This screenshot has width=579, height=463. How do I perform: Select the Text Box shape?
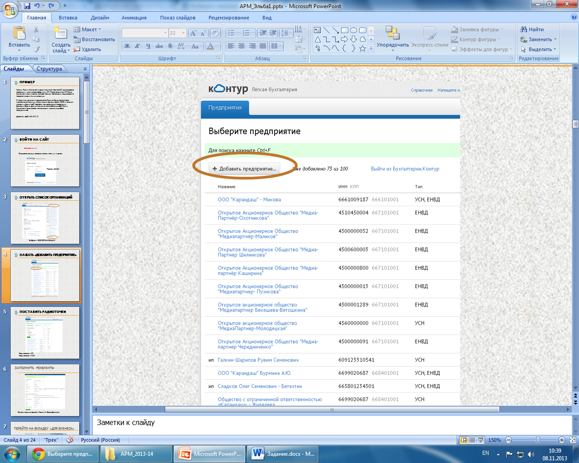coord(318,30)
